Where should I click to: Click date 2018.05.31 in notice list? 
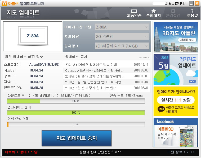pyautogui.click(x=141, y=88)
